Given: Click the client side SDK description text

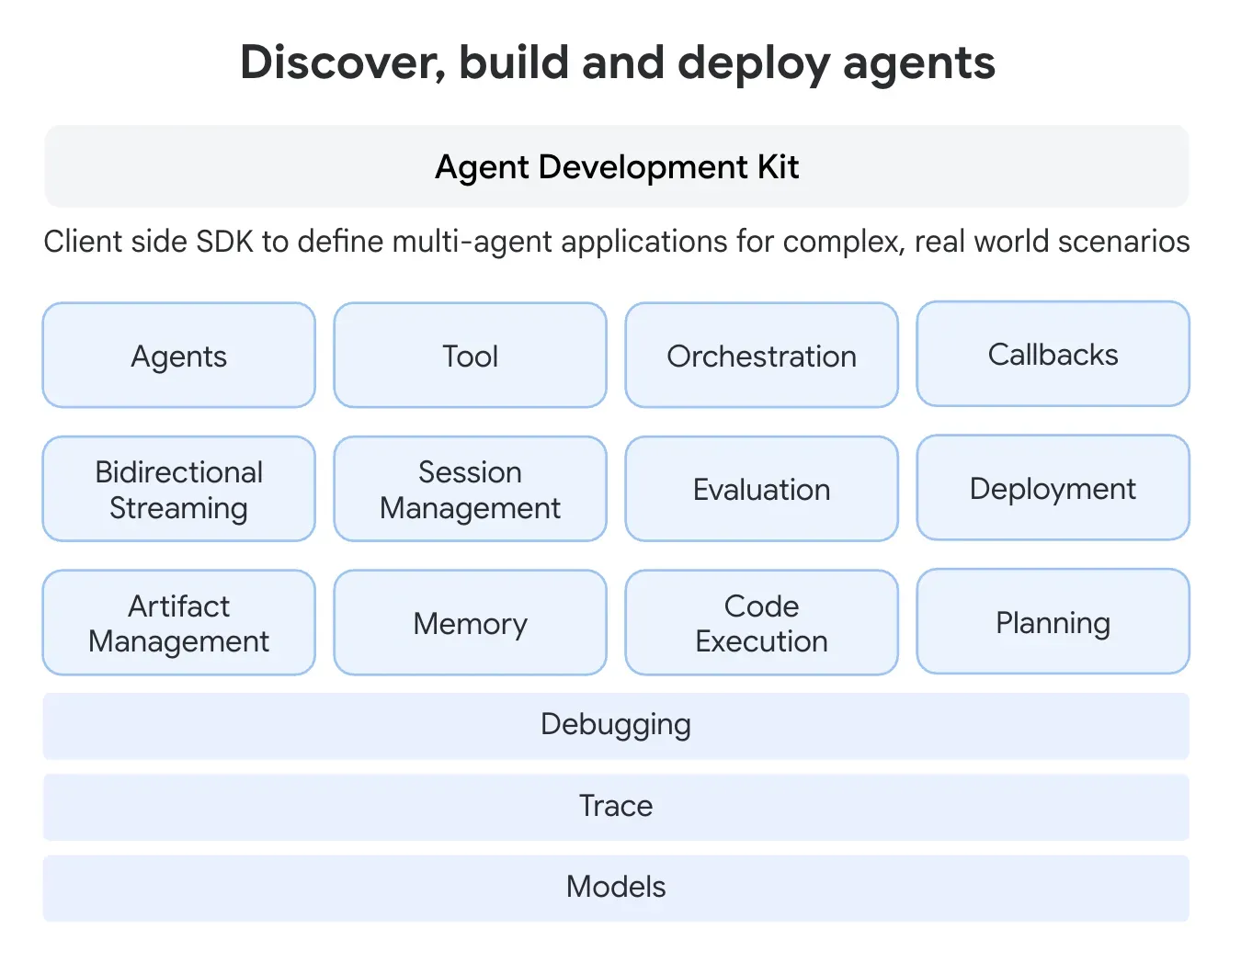Looking at the screenshot, I should click(x=616, y=241).
